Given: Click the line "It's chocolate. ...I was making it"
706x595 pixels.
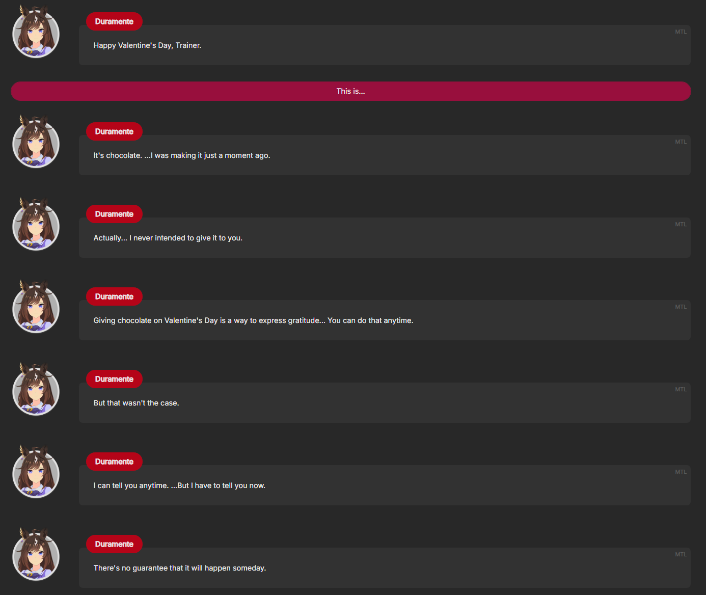Looking at the screenshot, I should [x=182, y=155].
